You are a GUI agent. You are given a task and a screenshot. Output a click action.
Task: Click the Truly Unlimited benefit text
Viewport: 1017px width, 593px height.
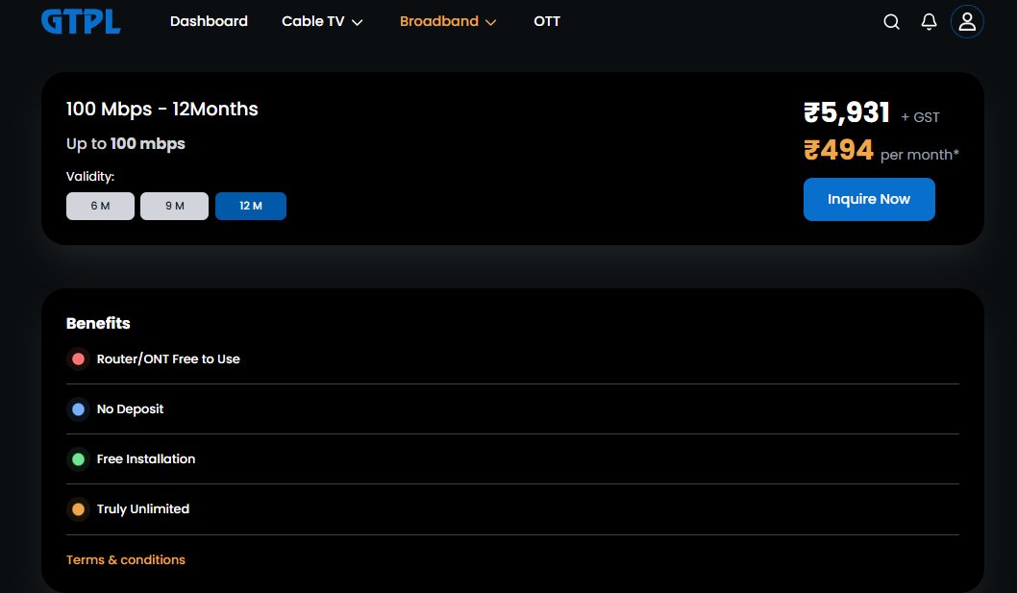[143, 509]
